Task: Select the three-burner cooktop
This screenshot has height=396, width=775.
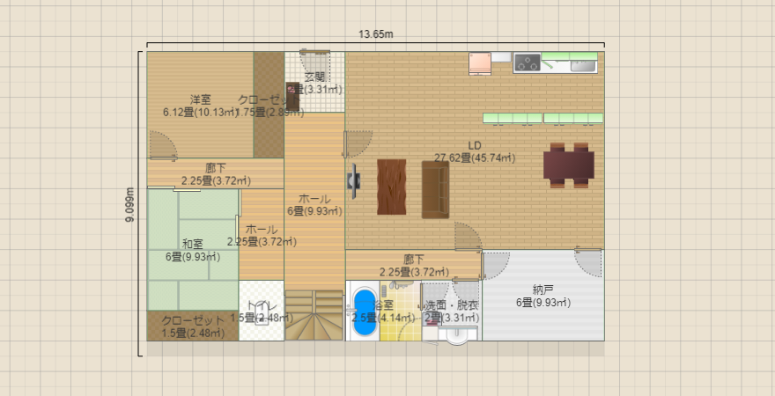Action: coord(527,62)
